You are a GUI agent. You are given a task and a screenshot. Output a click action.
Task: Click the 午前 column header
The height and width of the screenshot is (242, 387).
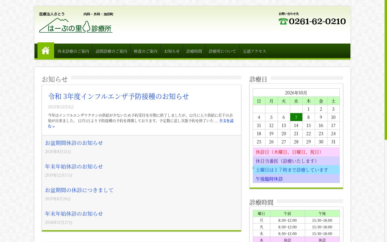coord(287,214)
